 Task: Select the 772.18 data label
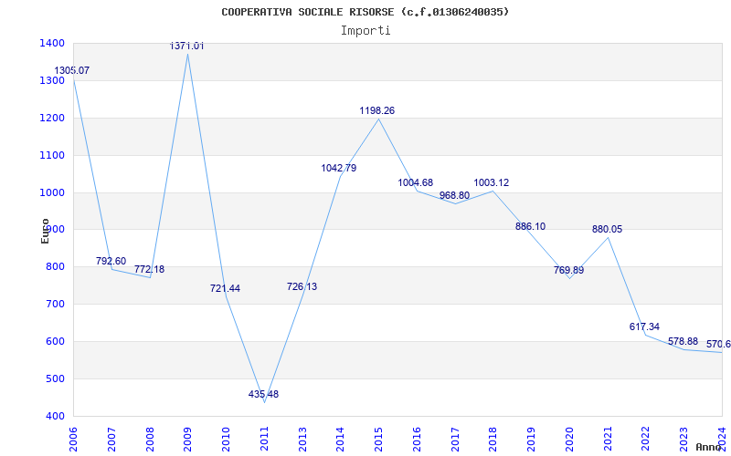(x=149, y=269)
